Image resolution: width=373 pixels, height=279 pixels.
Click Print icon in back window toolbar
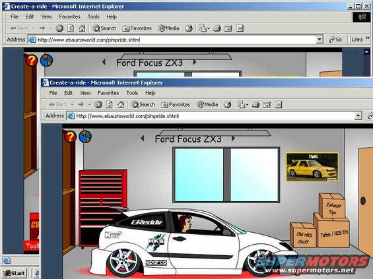pyautogui.click(x=217, y=28)
